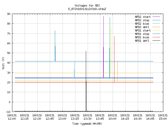Click the 'Volt (V)' y-axis label
168x126 pixels.
[x=3, y=63]
